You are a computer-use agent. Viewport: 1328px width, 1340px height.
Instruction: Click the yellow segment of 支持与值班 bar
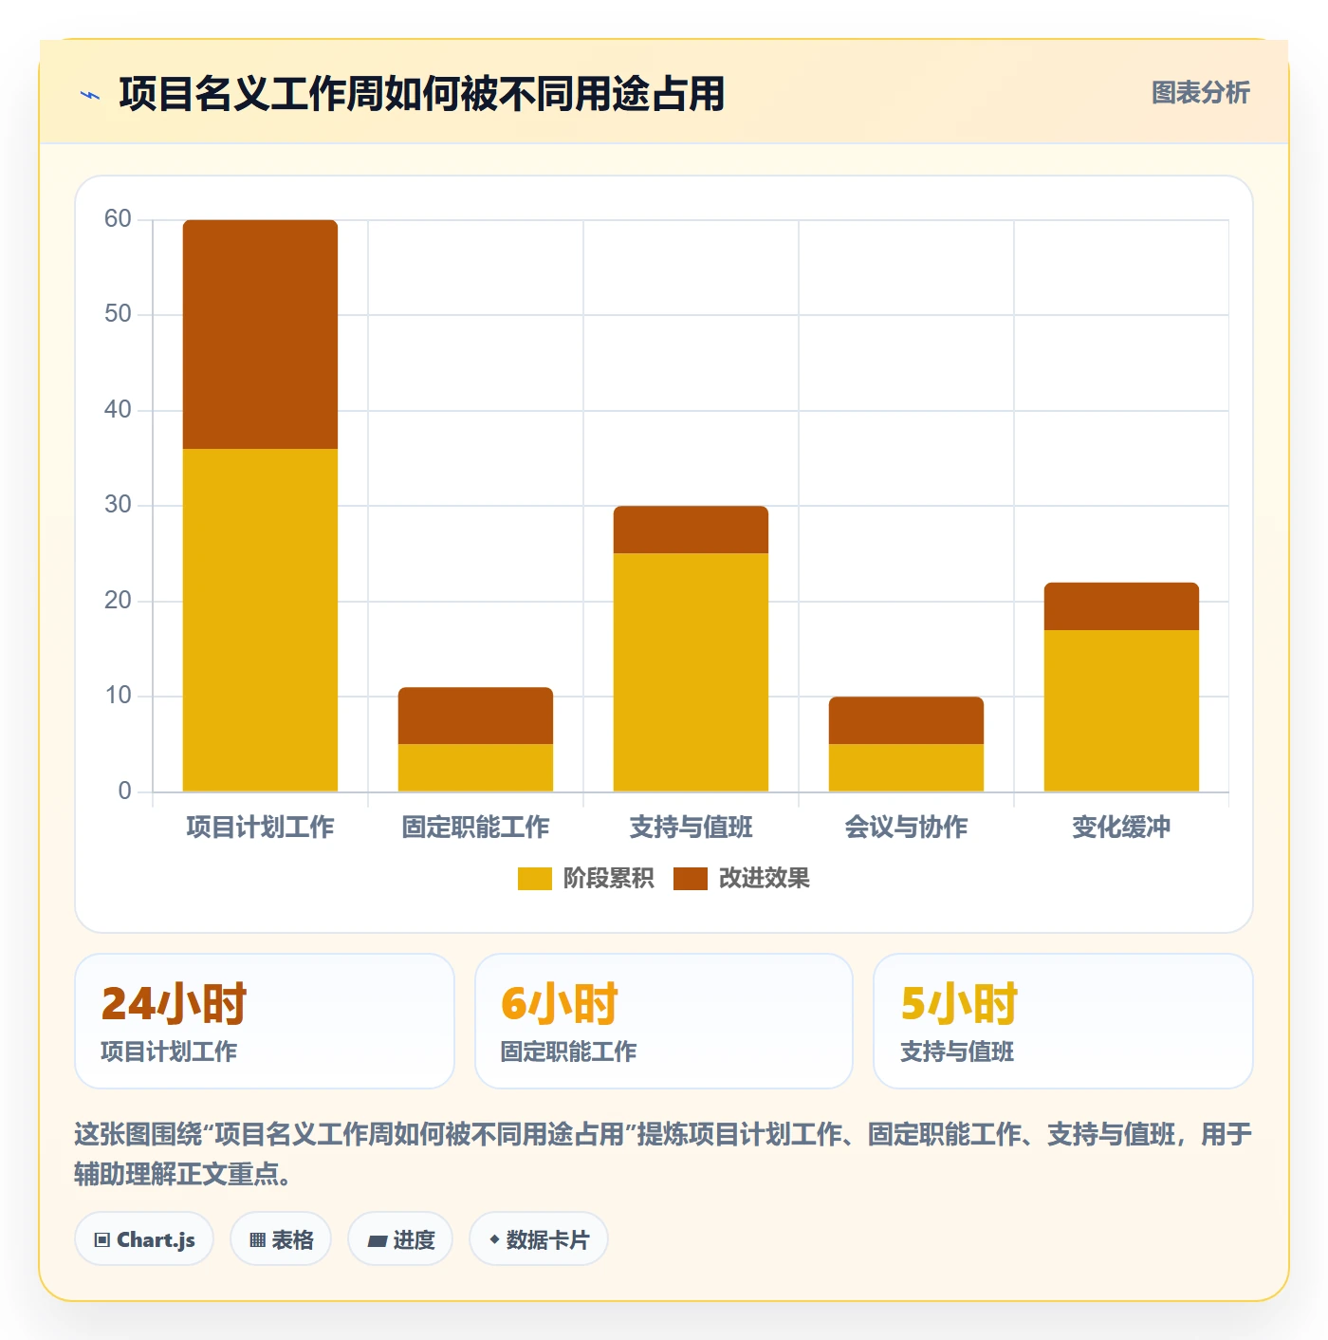tap(691, 672)
